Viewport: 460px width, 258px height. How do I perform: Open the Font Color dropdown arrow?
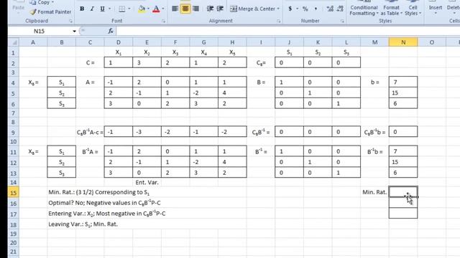click(163, 9)
